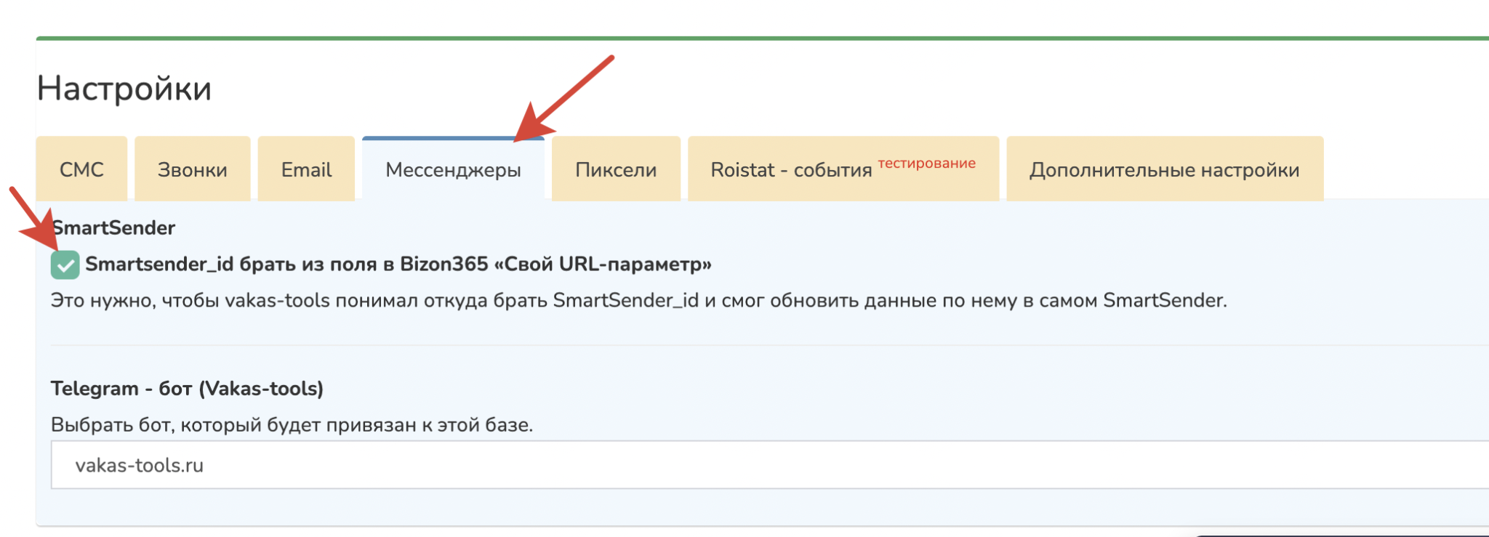The image size is (1489, 537).
Task: Click the Smartsender_id «Свой URL-параметр» checkbox label
Action: click(x=398, y=264)
